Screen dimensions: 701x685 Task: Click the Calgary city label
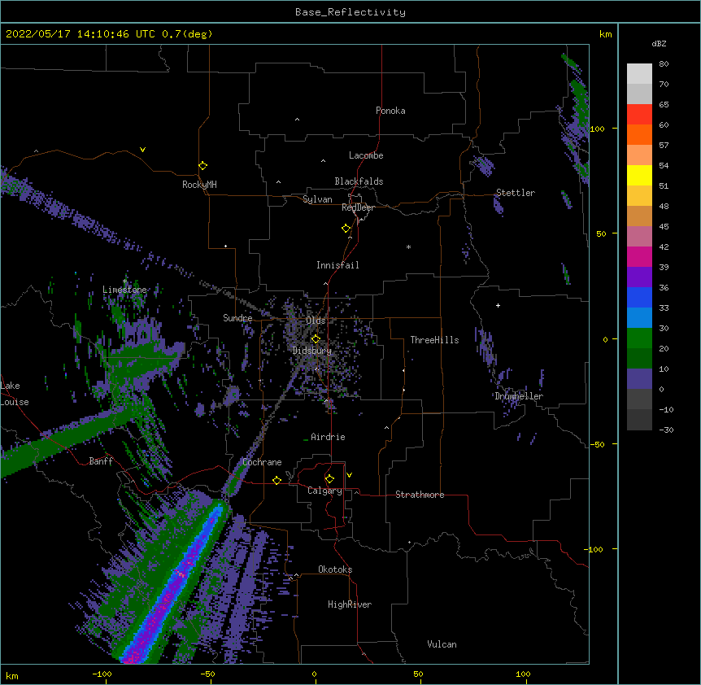coord(325,491)
